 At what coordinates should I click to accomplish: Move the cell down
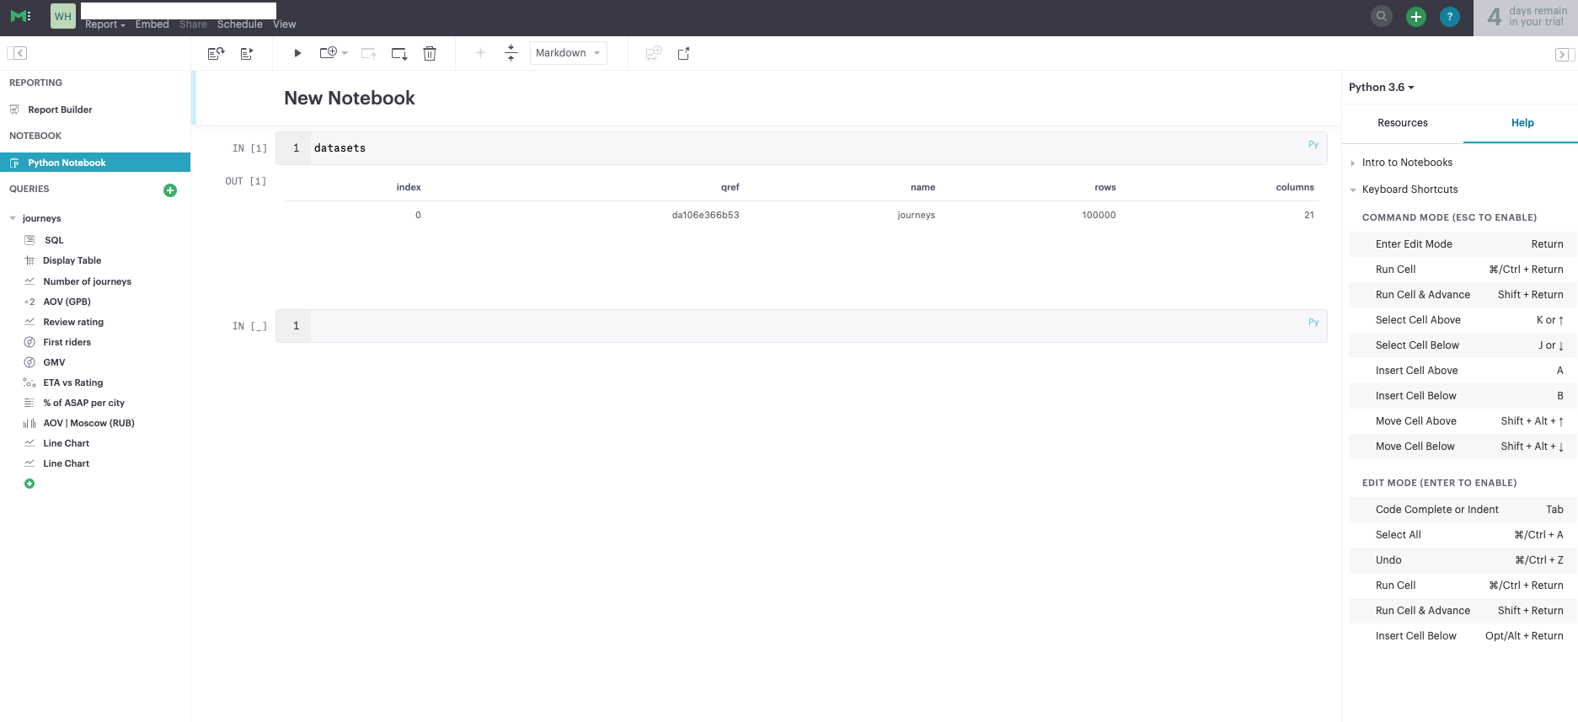coord(399,53)
